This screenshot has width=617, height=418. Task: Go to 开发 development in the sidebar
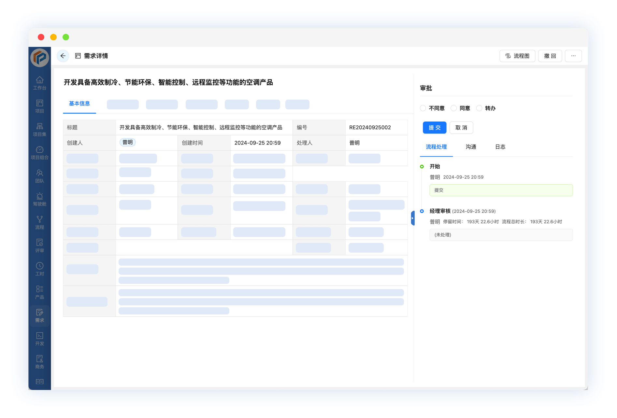(x=39, y=339)
